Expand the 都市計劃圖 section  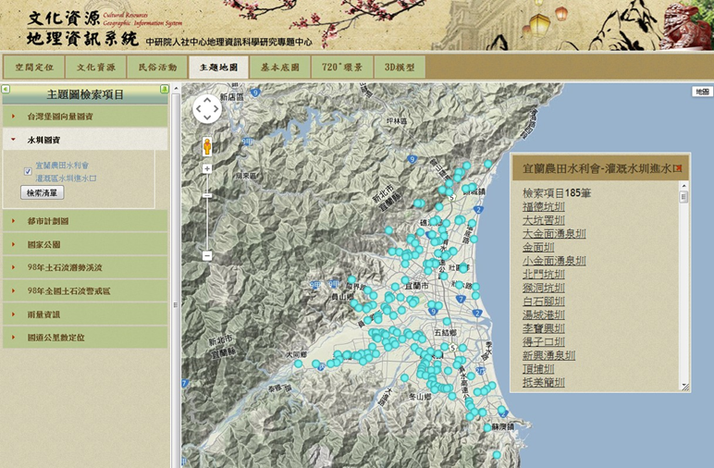pos(47,221)
